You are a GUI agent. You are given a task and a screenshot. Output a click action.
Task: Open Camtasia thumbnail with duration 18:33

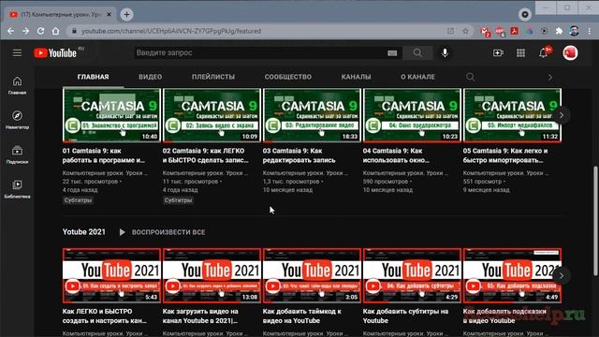(312, 115)
